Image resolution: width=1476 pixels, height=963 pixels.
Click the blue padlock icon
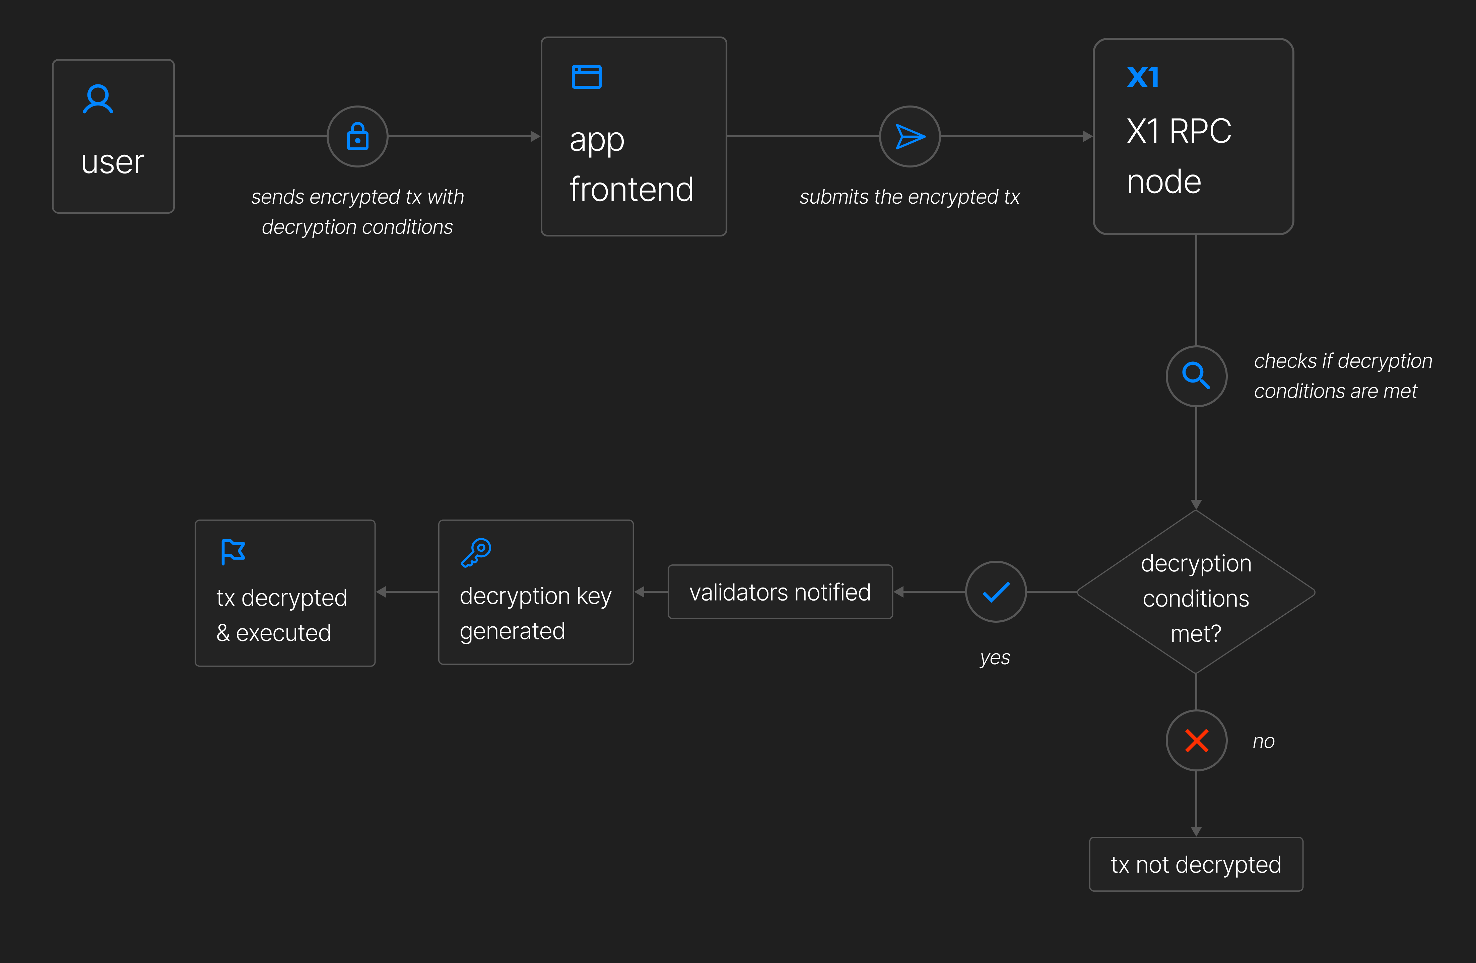coord(357,136)
